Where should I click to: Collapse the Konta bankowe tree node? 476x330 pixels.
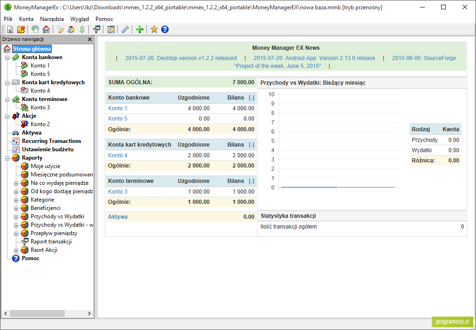click(7, 58)
